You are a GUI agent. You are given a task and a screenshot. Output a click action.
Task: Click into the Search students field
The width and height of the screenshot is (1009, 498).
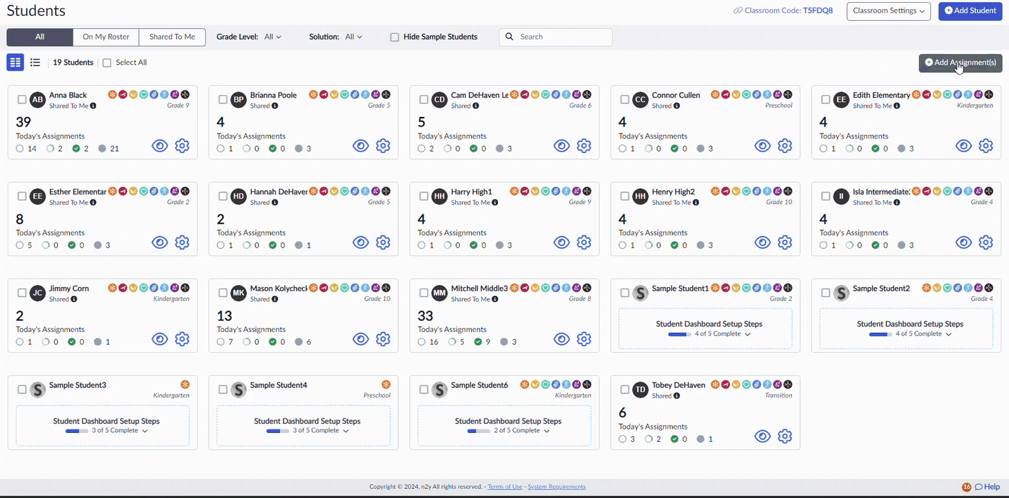click(556, 37)
